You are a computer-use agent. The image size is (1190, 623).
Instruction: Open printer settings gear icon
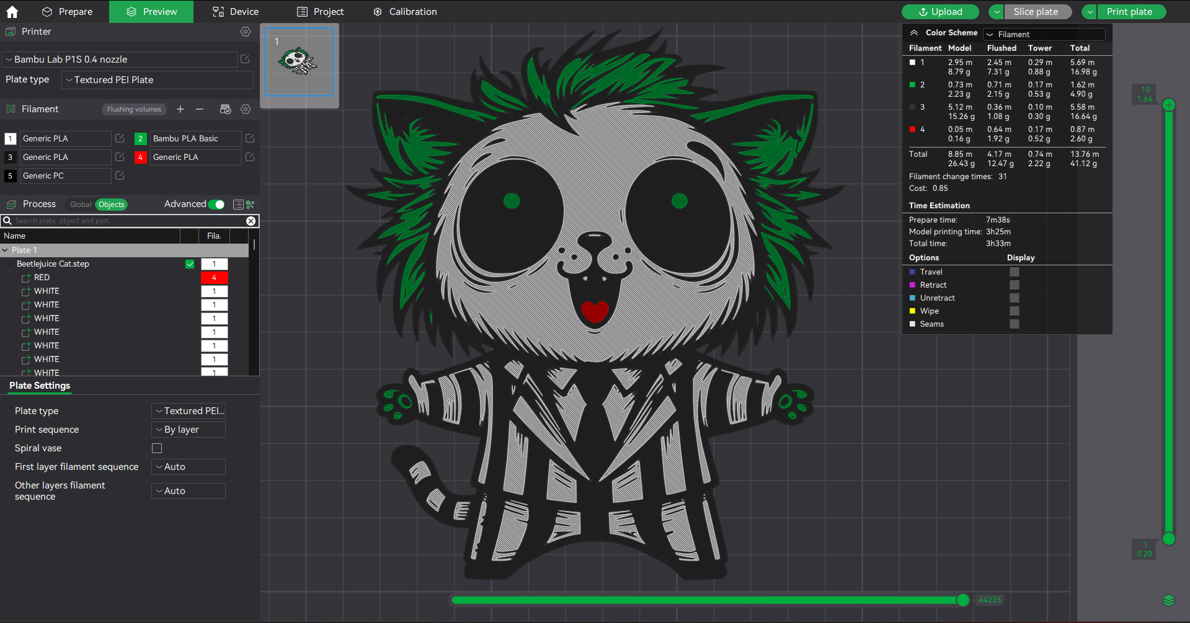pos(246,32)
